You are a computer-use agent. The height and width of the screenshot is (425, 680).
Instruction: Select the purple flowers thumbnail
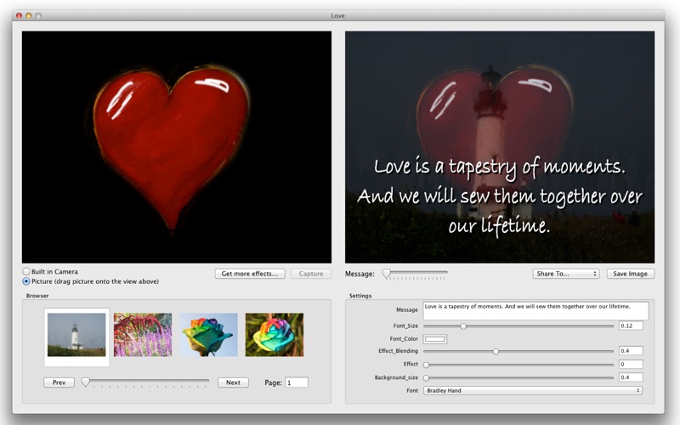tap(143, 335)
